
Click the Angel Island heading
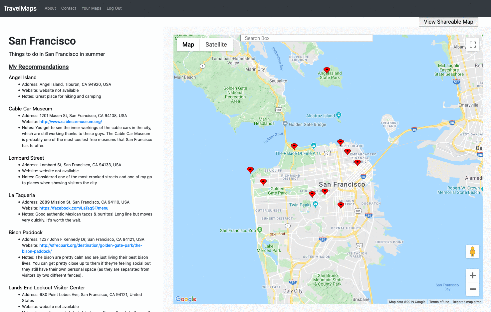pos(23,78)
